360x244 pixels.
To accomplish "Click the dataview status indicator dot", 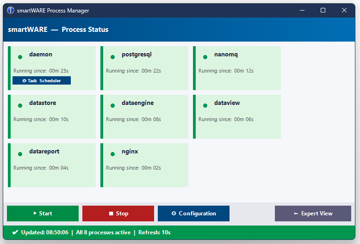I will point(205,105).
